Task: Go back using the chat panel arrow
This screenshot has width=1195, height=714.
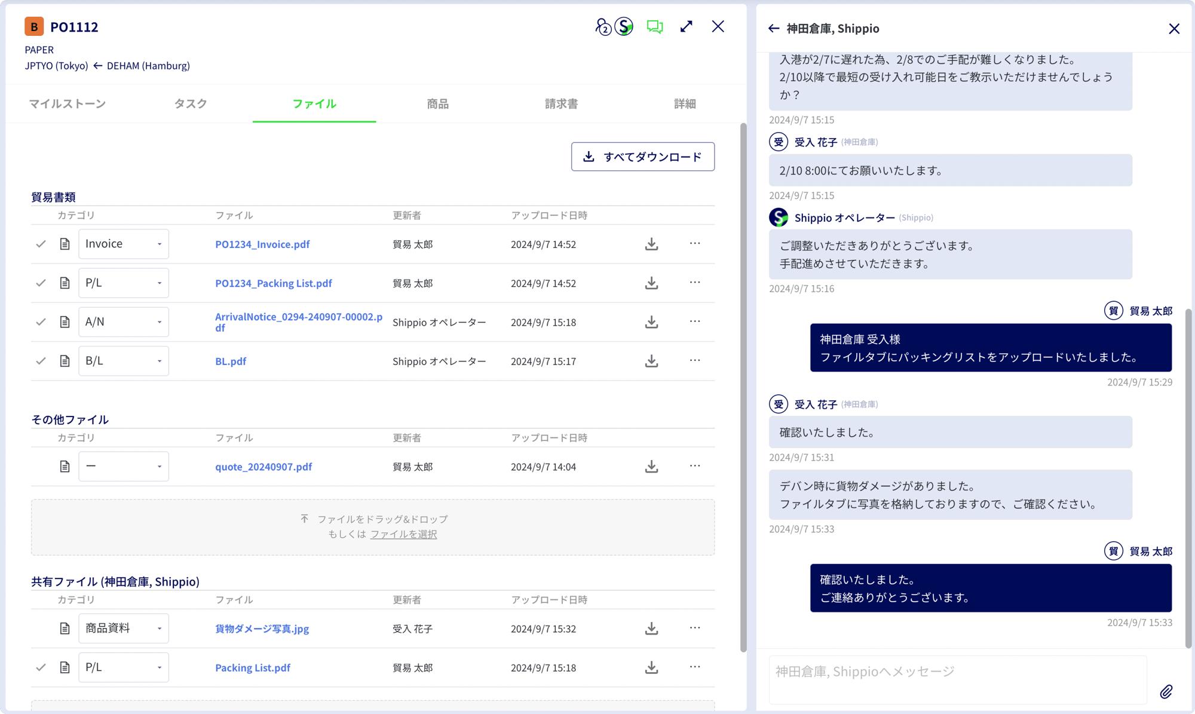Action: 773,28
